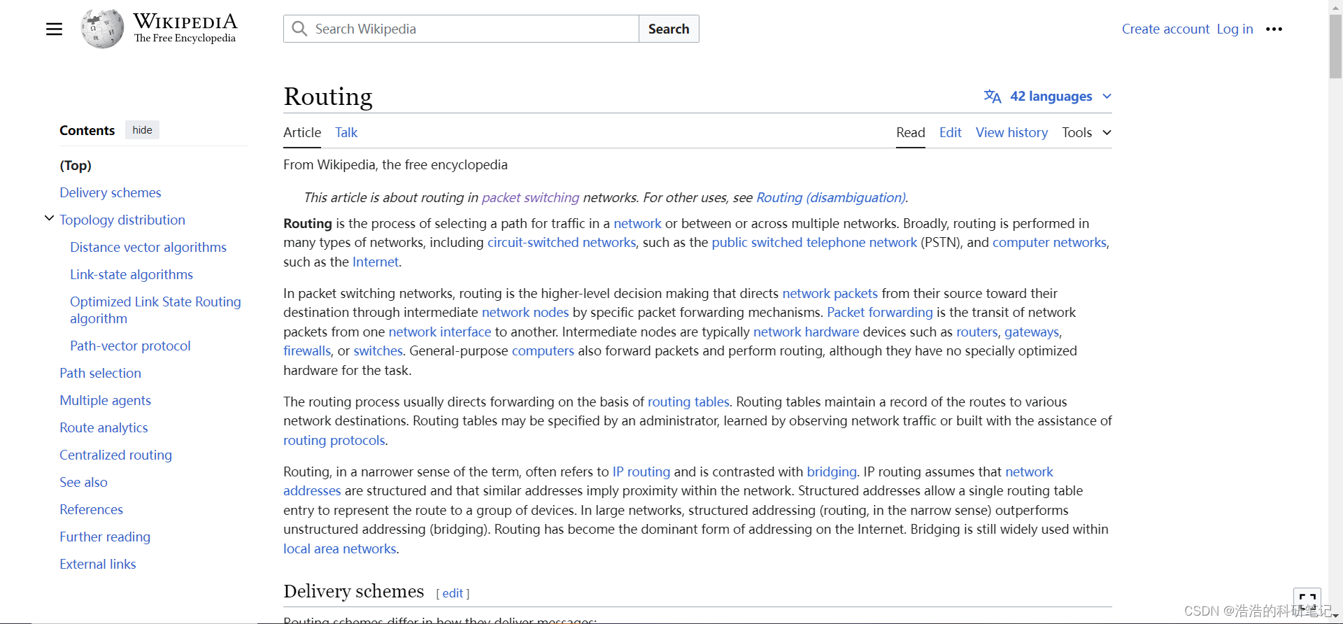Click the vertical page scrollbar thumb
Viewport: 1343px width, 624px height.
click(x=1335, y=46)
